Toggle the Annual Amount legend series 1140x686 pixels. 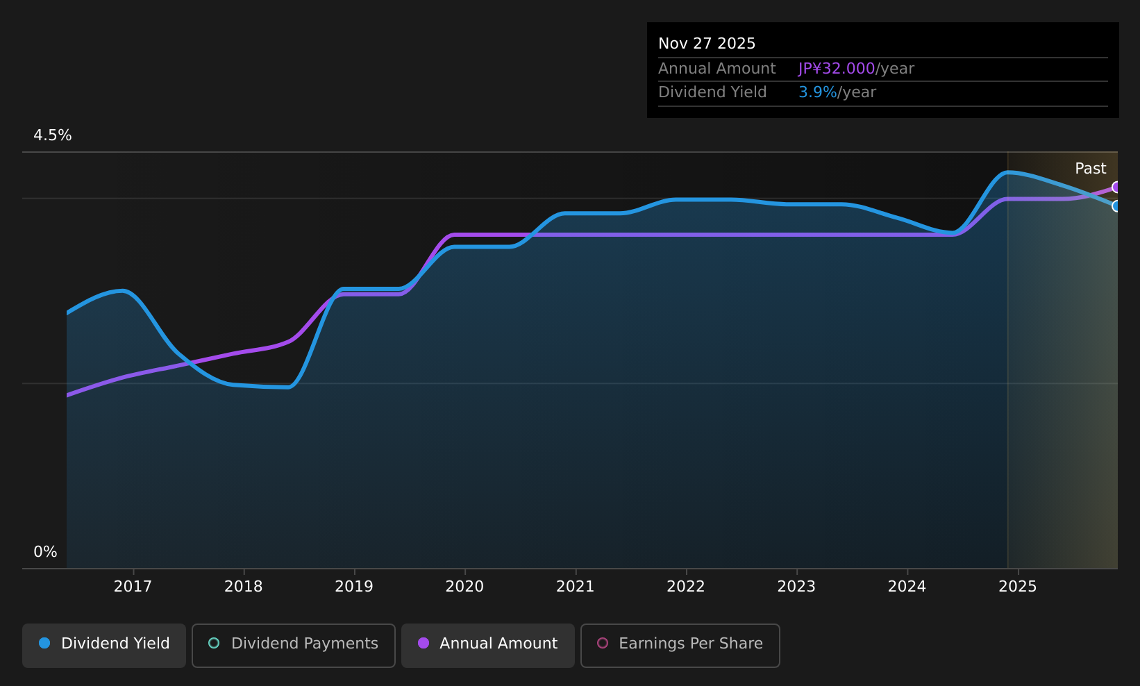pyautogui.click(x=488, y=646)
